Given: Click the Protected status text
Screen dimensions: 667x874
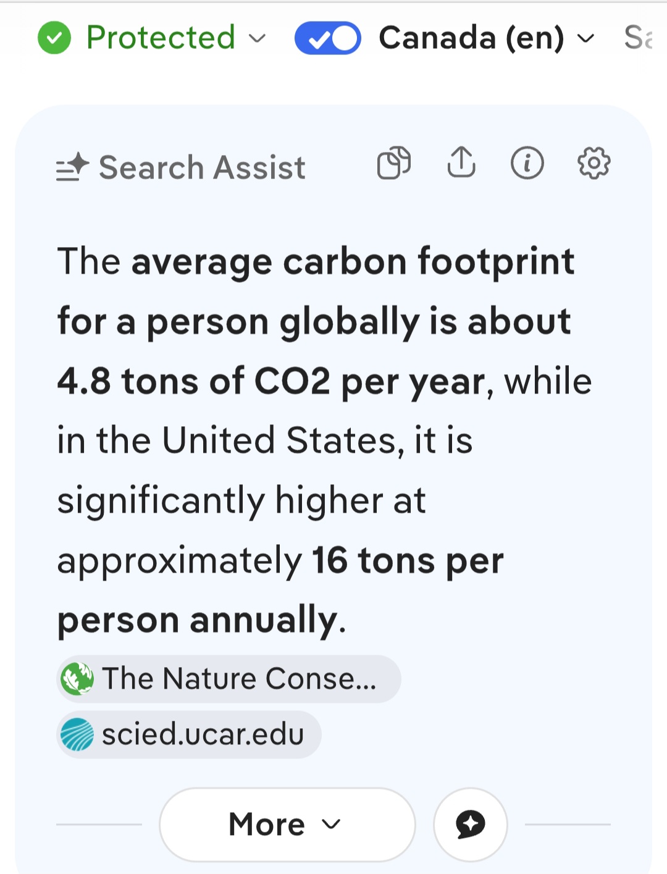Looking at the screenshot, I should [x=161, y=38].
